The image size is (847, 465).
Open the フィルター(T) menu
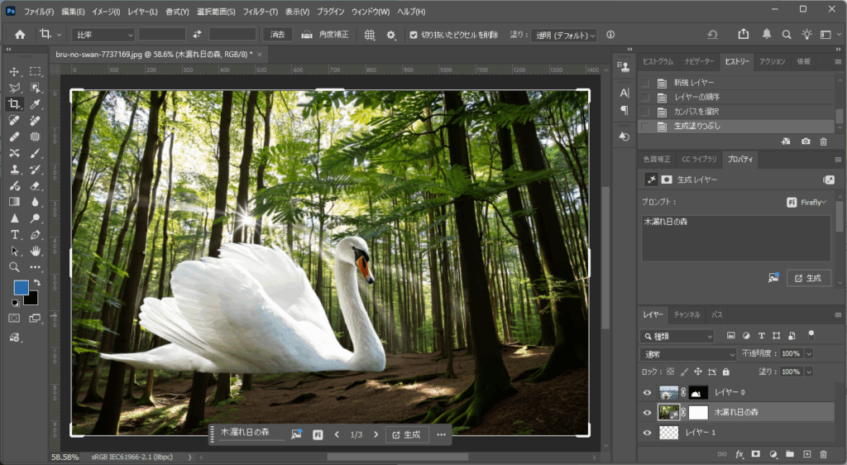(261, 12)
